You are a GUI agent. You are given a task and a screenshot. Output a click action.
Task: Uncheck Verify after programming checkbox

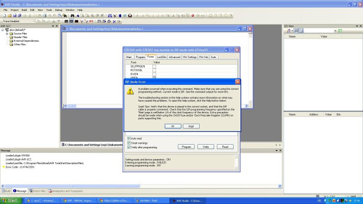(x=129, y=147)
